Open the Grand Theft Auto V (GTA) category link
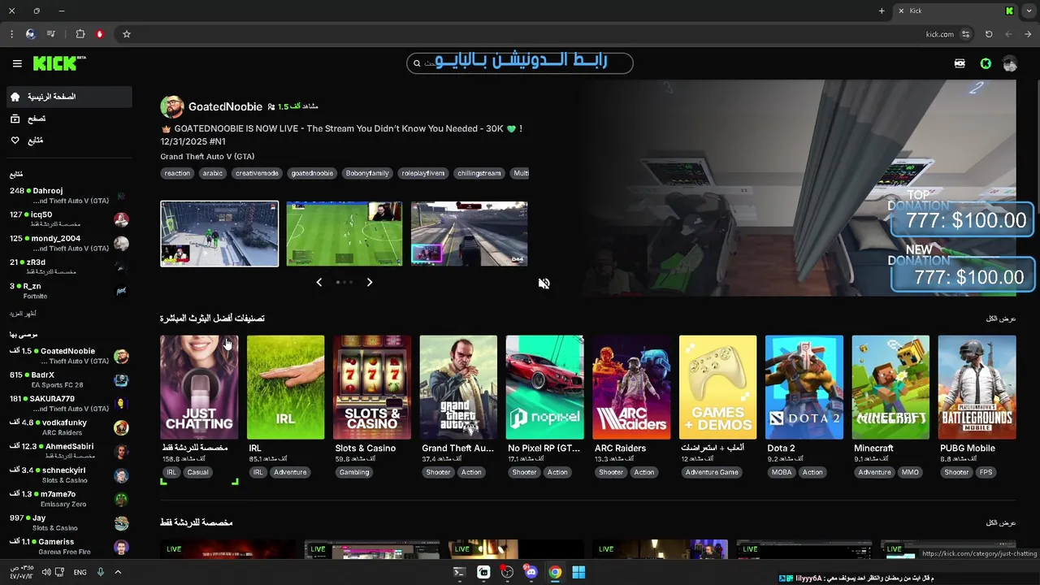The image size is (1040, 585). point(207,156)
